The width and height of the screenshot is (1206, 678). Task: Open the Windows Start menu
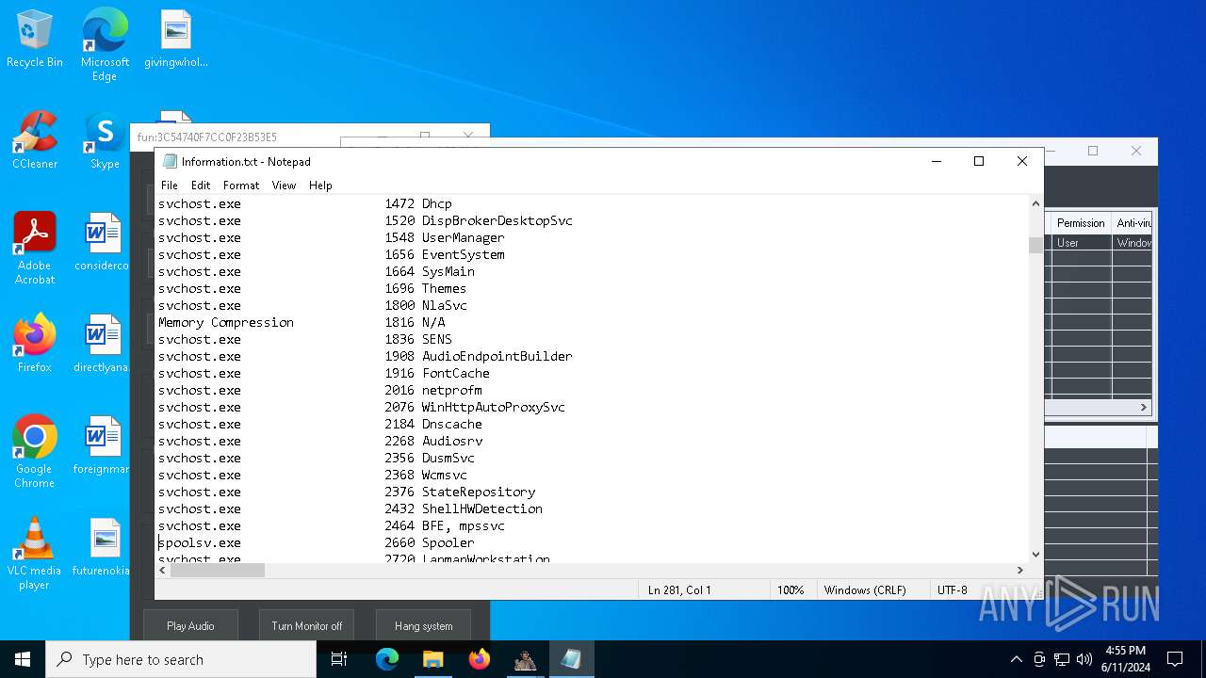23,659
